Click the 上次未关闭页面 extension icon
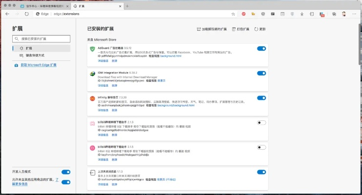 92,173
